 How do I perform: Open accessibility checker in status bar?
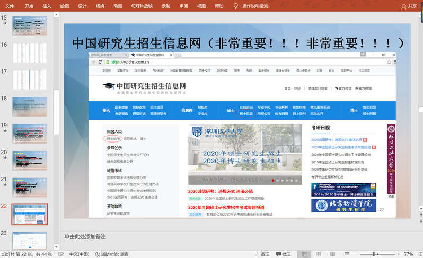111,254
